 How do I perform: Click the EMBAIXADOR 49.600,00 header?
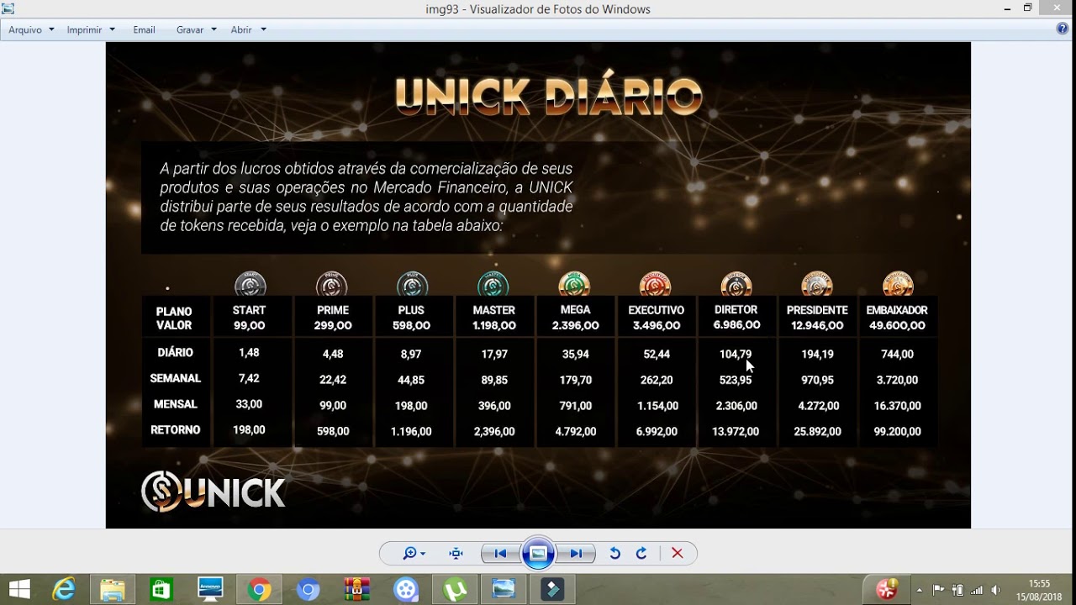[897, 318]
